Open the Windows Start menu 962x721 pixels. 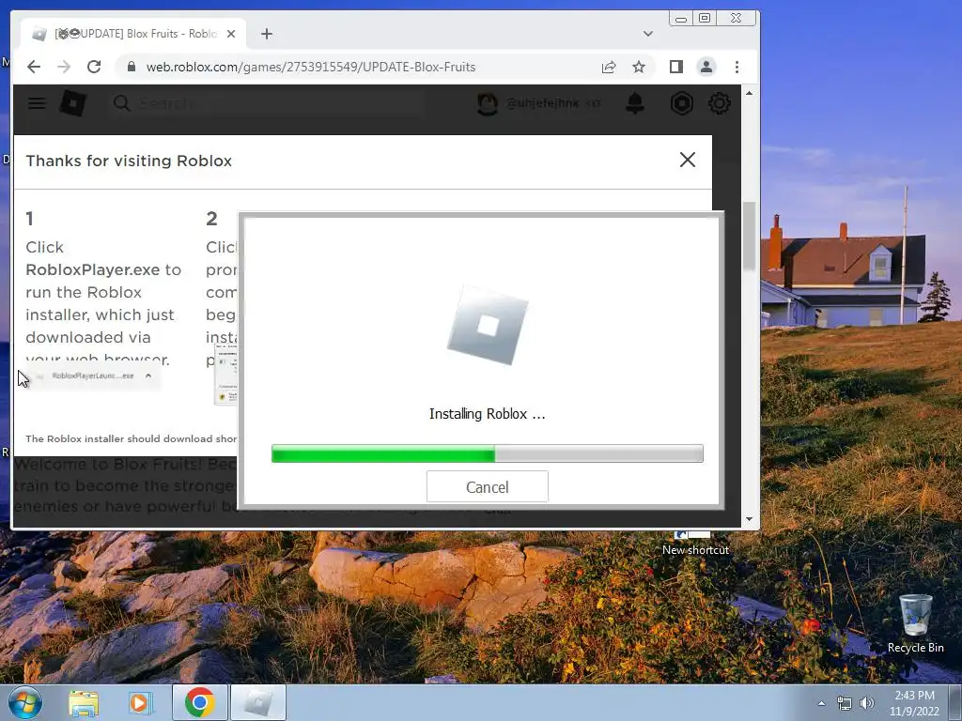[x=24, y=702]
